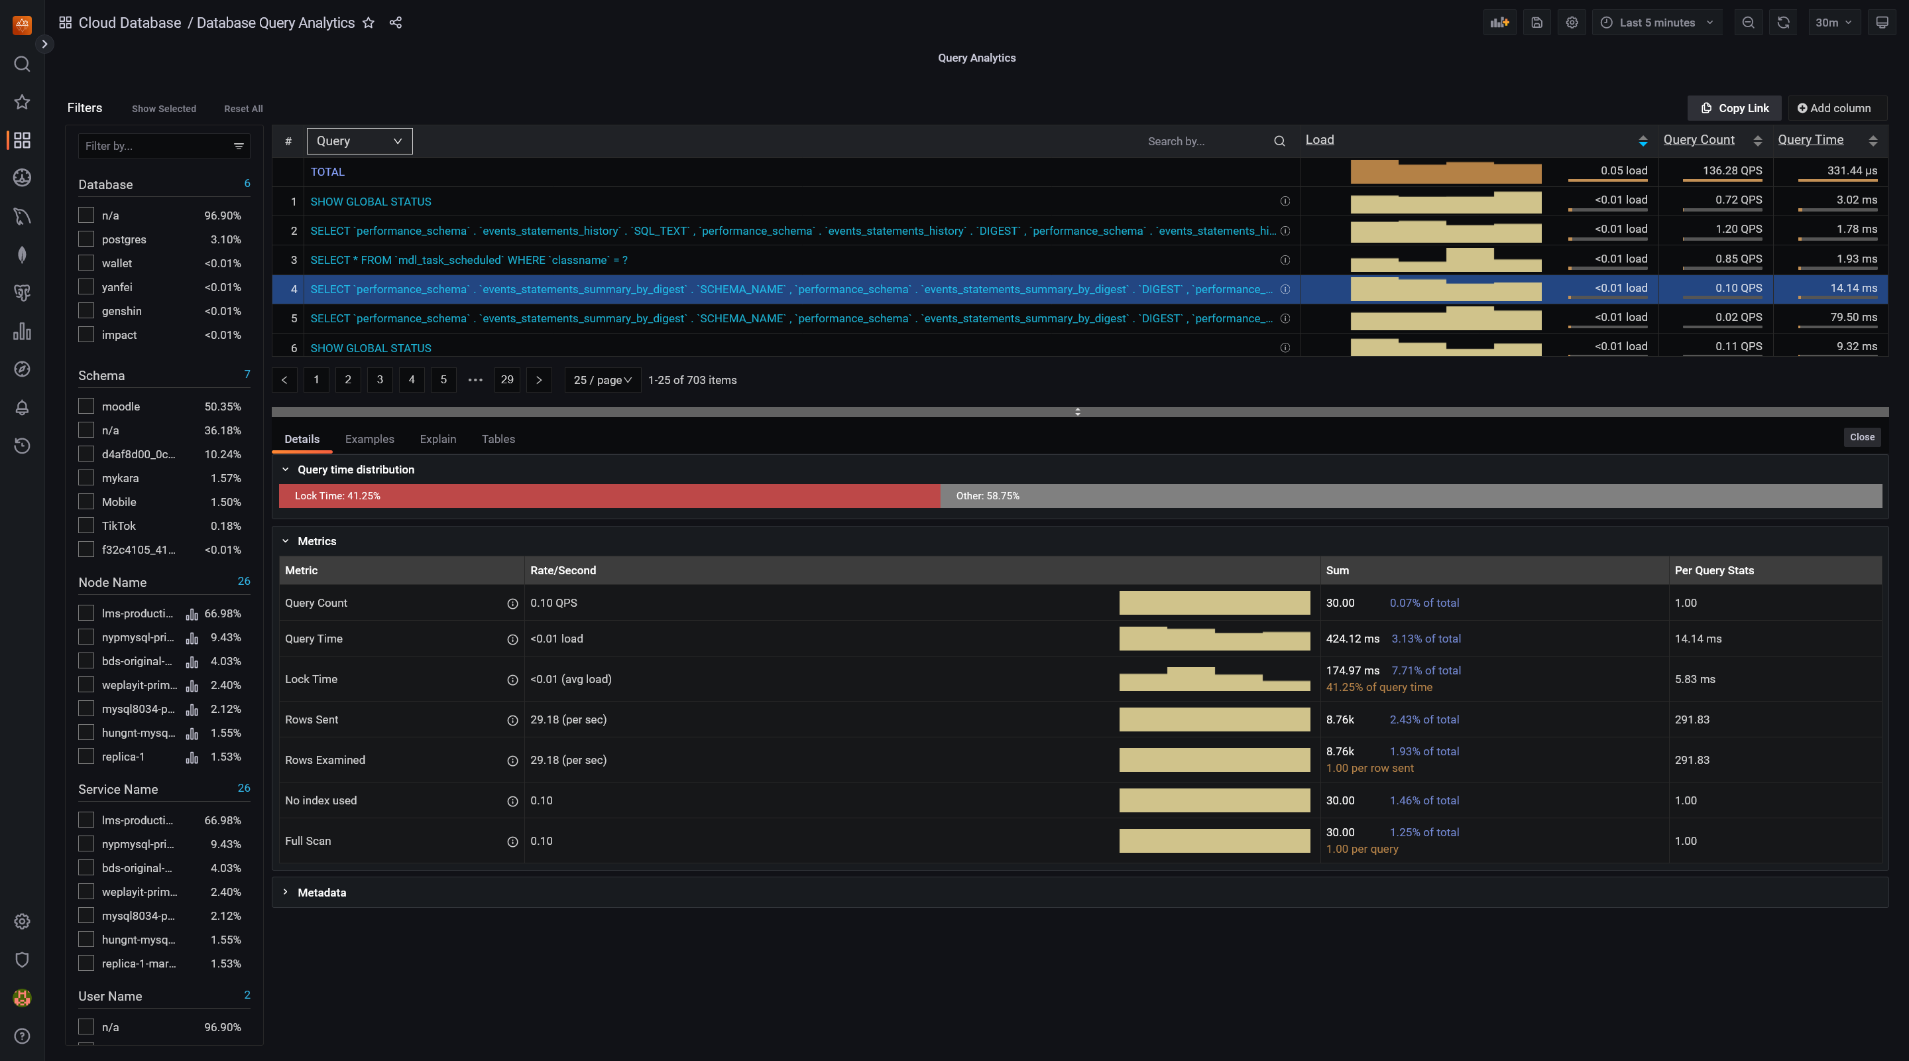
Task: Grab the horizontal panel resize divider
Action: (x=1080, y=412)
